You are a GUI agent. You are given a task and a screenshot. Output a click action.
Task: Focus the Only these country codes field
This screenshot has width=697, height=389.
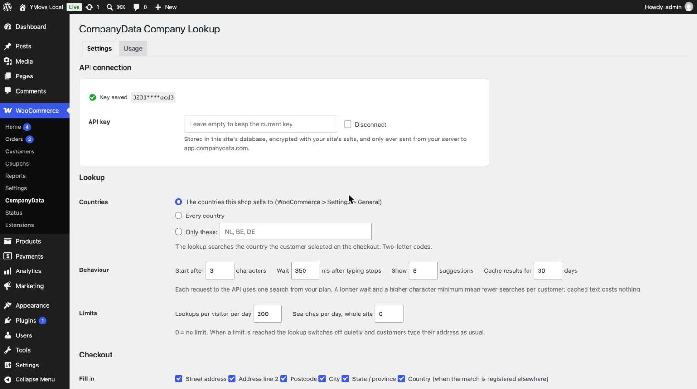(x=295, y=232)
